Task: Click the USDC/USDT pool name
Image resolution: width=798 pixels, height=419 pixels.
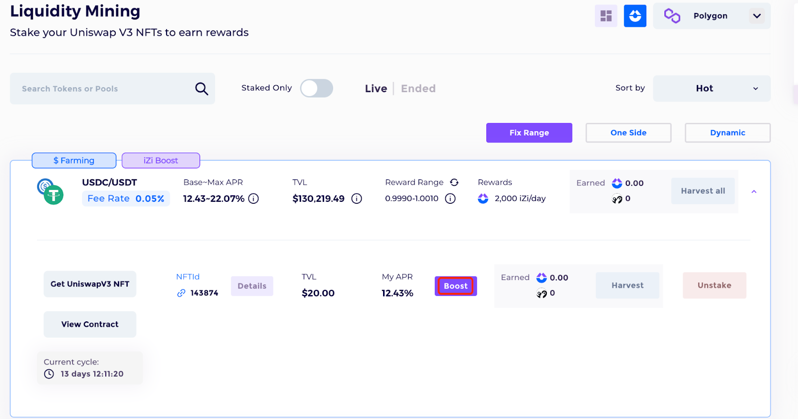Action: [x=109, y=182]
